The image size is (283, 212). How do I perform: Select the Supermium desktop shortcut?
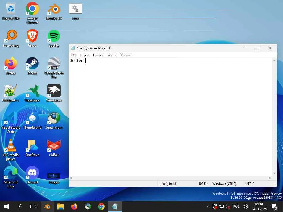point(54,121)
